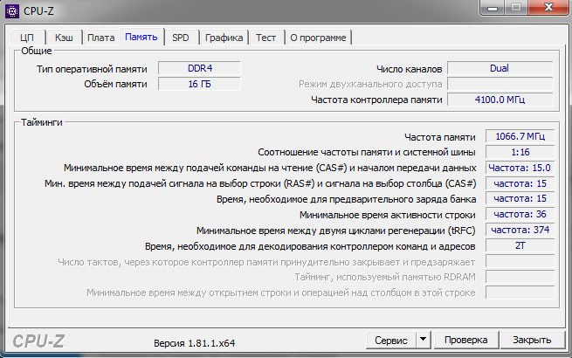
Task: Click the частота: 36 row active value
Action: click(520, 214)
